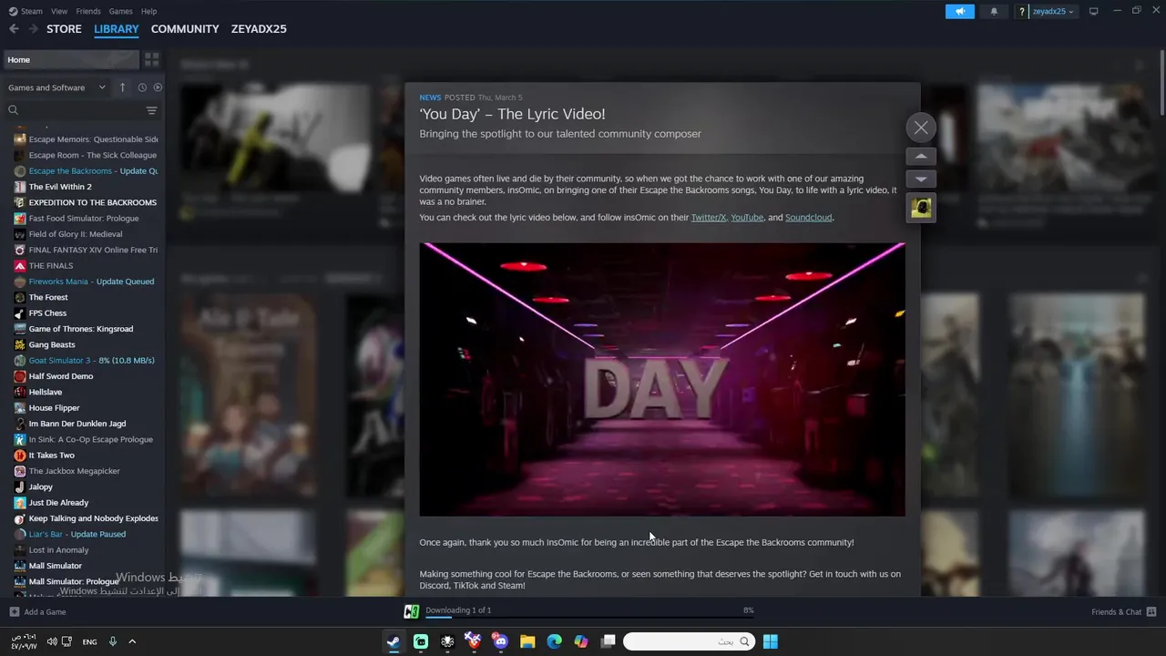Play the You Day lyric video thumbnail

(662, 379)
